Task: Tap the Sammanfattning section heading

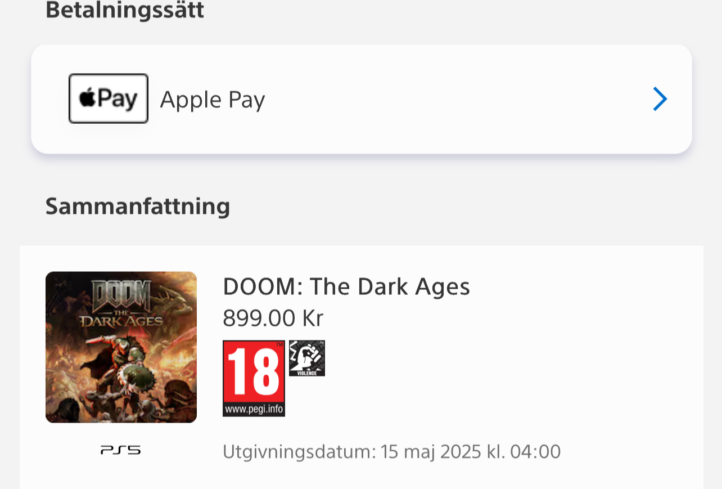Action: point(138,206)
